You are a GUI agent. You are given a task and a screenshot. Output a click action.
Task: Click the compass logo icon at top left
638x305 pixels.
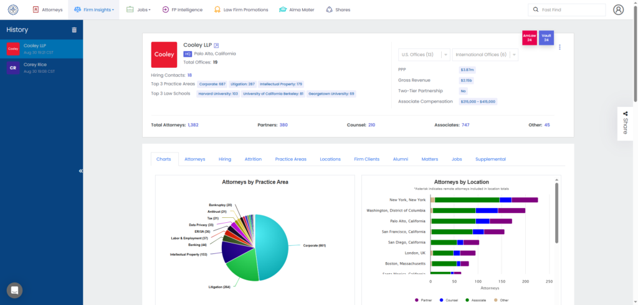[x=13, y=10]
